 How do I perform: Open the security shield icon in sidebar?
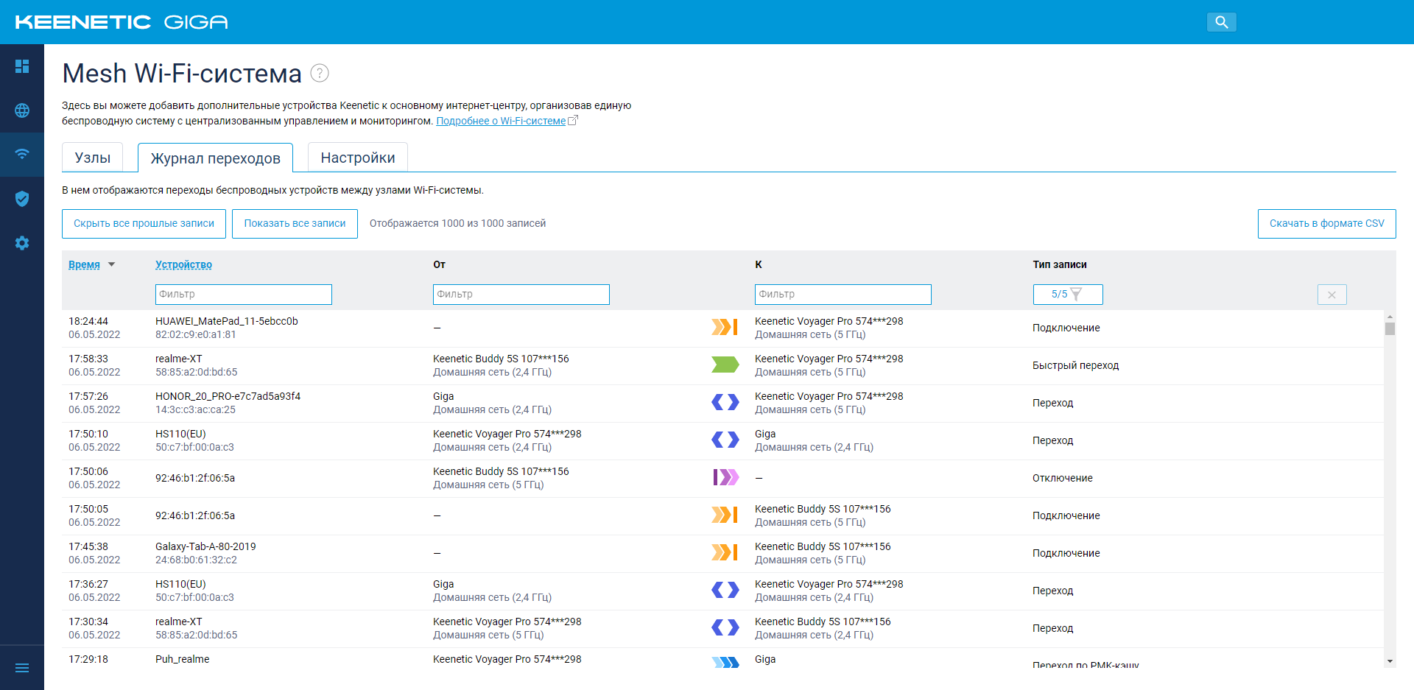[x=22, y=199]
